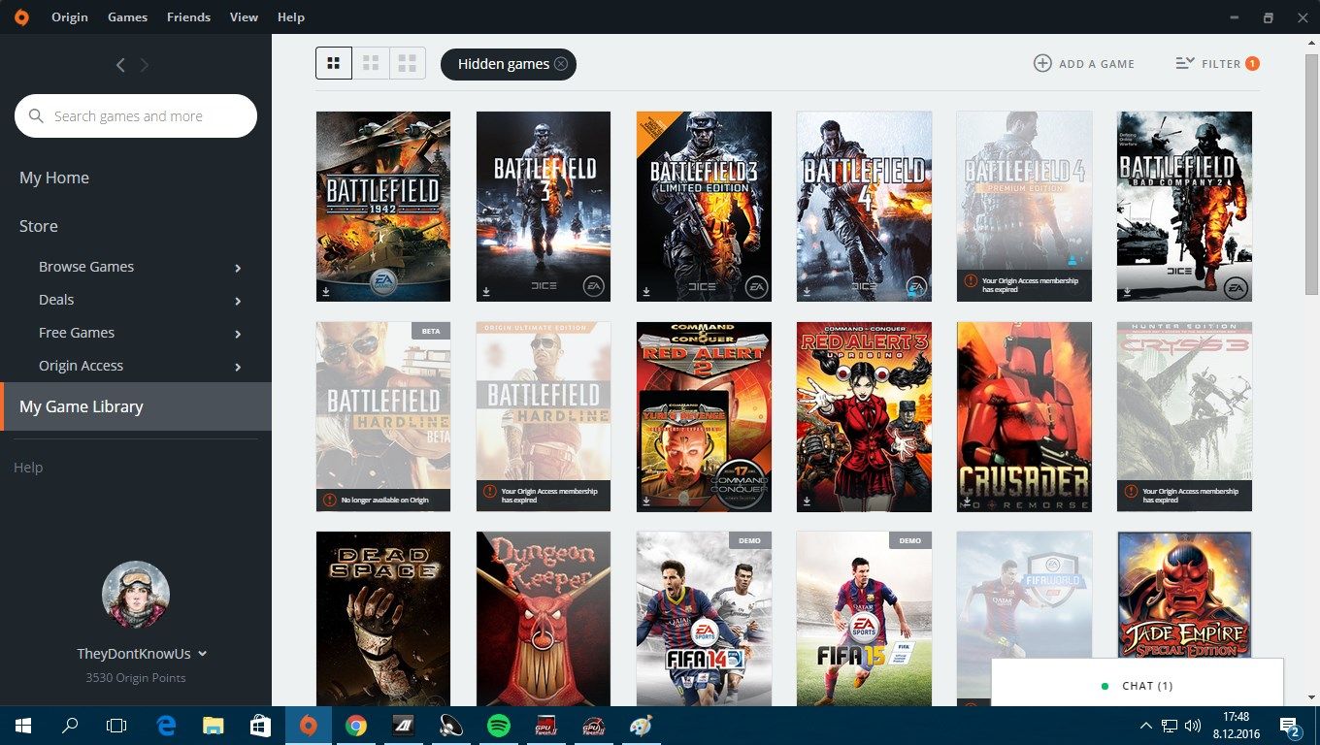Click the download icon on Battlefield 3 Limited Edition
The height and width of the screenshot is (745, 1320).
645,290
